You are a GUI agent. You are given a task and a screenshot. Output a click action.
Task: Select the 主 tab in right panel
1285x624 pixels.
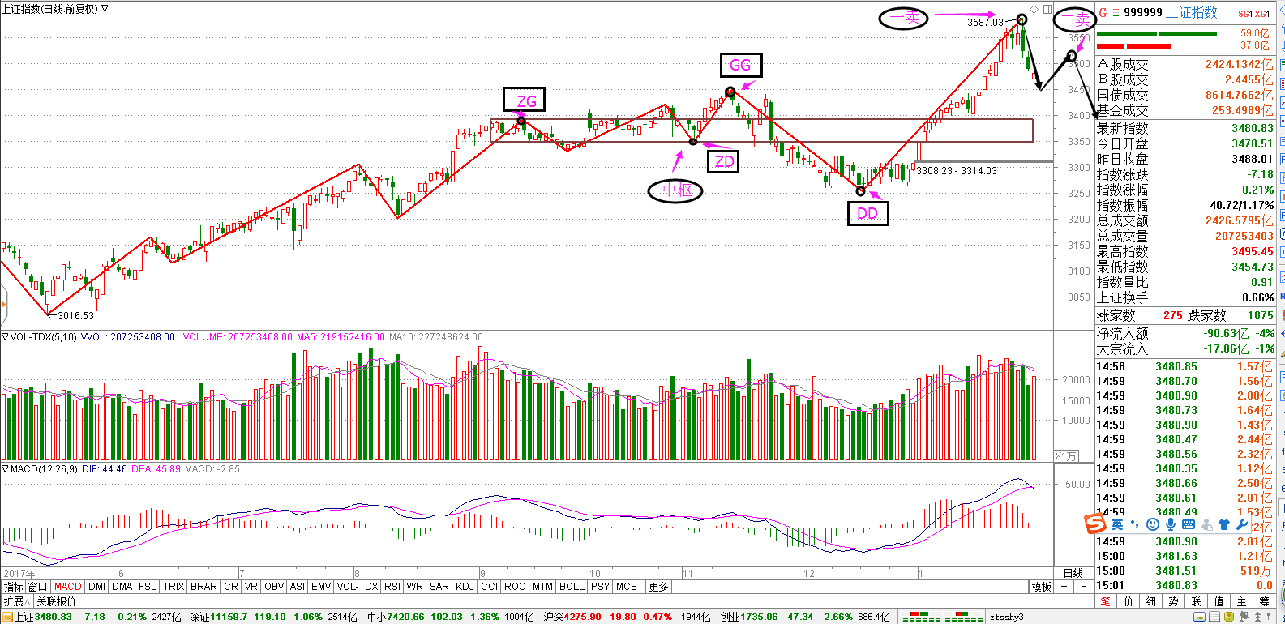coord(1242,601)
